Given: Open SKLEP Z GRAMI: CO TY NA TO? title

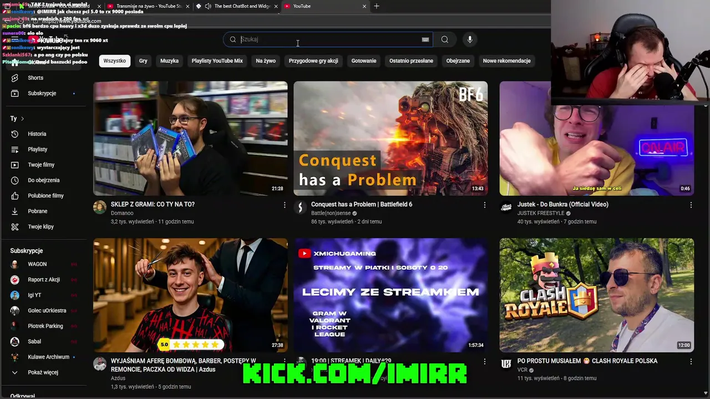Looking at the screenshot, I should point(153,204).
